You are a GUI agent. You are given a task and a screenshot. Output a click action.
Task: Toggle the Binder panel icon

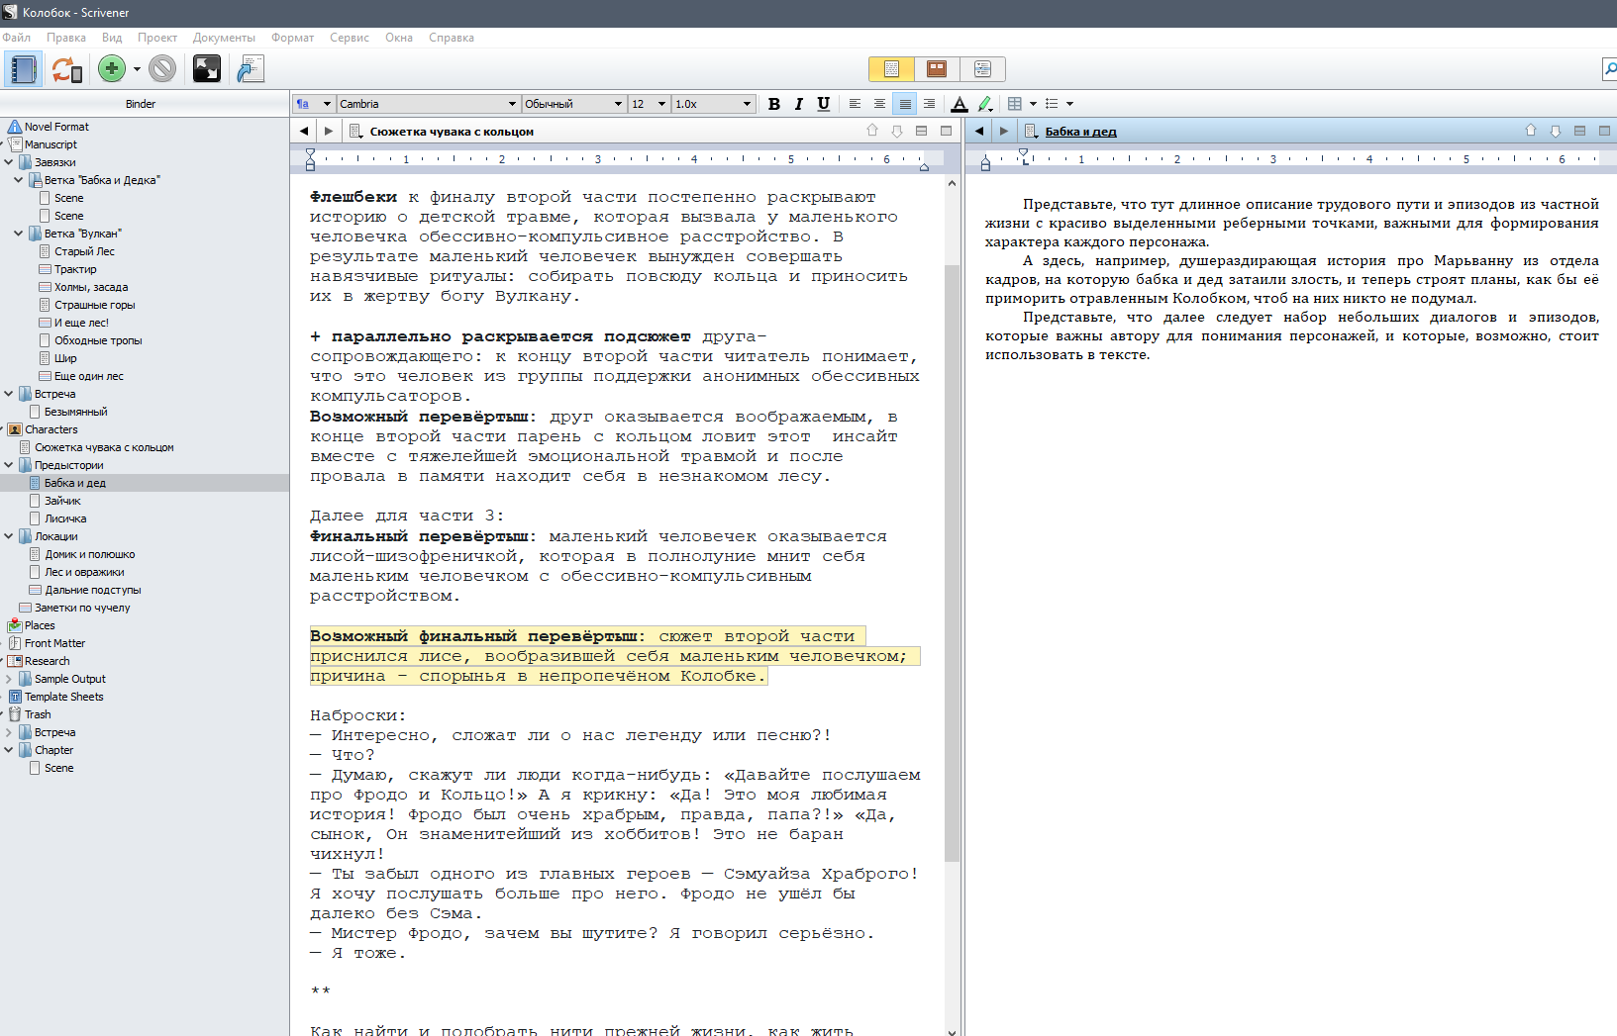click(x=22, y=69)
